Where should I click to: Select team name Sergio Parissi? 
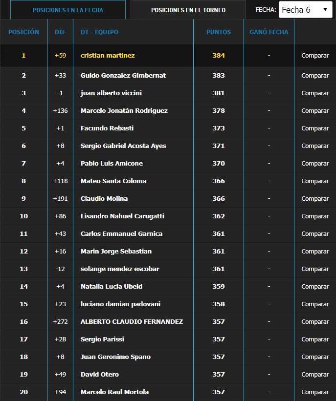point(102,339)
